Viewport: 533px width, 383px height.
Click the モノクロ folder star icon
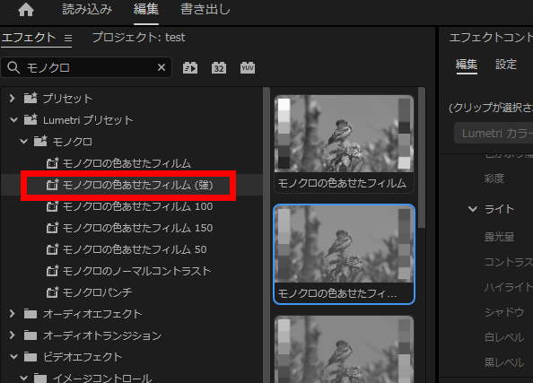(40, 141)
